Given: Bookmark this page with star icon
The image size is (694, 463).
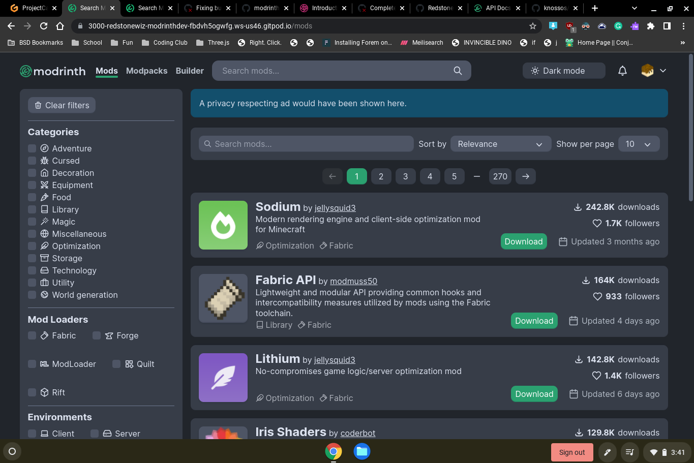Looking at the screenshot, I should pyautogui.click(x=533, y=26).
